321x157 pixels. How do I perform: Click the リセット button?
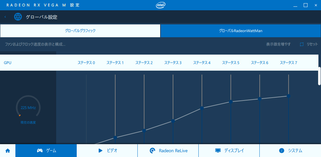coord(312,44)
